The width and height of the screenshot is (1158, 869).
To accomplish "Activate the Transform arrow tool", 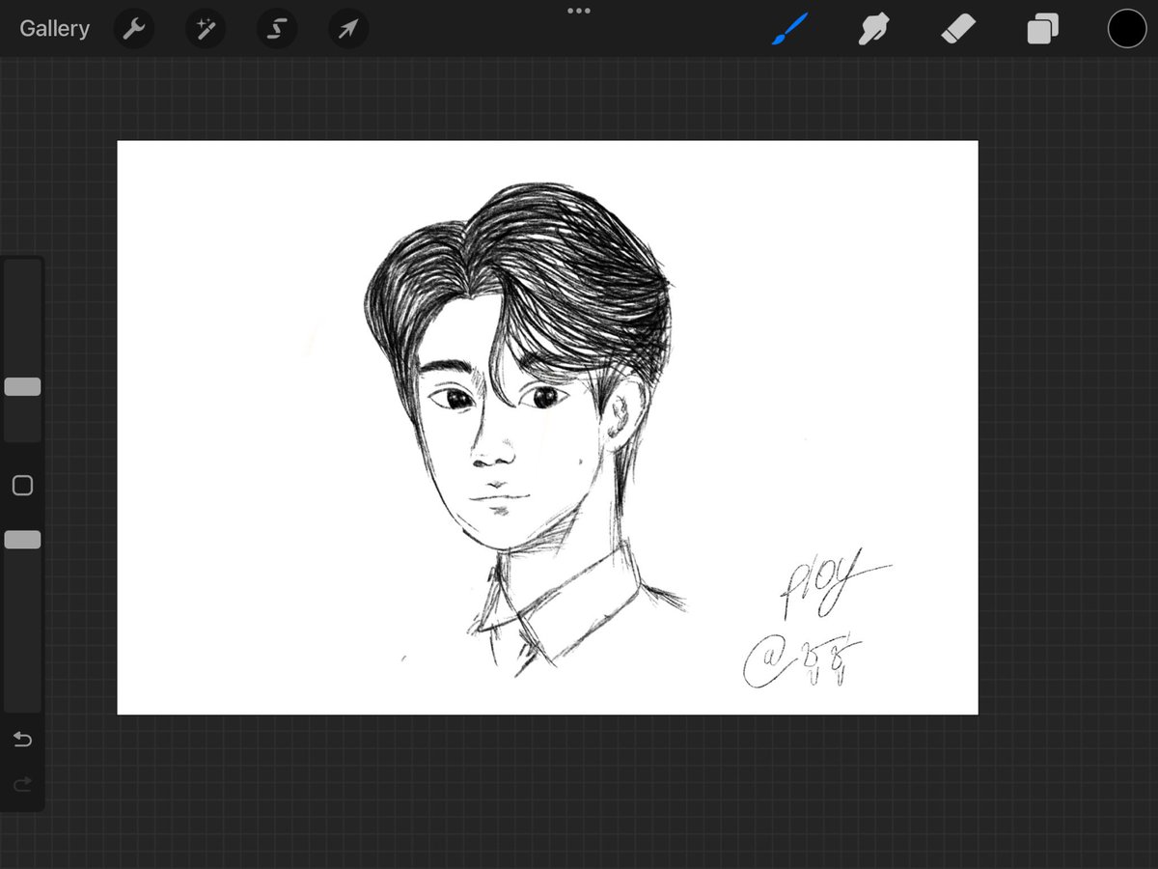I will tap(347, 30).
